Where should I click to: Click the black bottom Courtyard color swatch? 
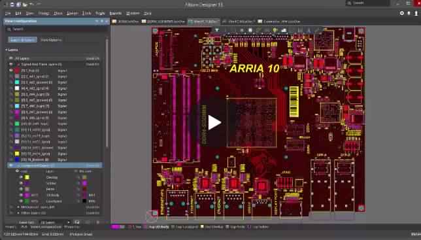click(x=84, y=201)
